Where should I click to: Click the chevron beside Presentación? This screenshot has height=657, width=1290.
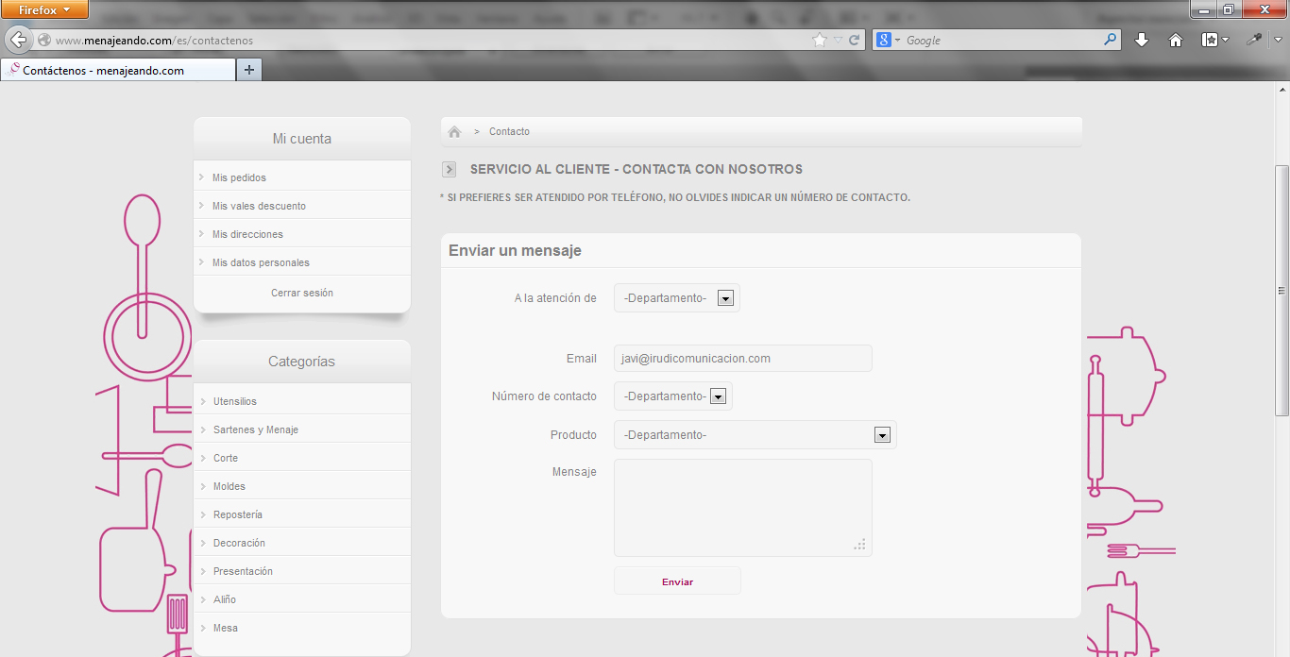(x=202, y=571)
